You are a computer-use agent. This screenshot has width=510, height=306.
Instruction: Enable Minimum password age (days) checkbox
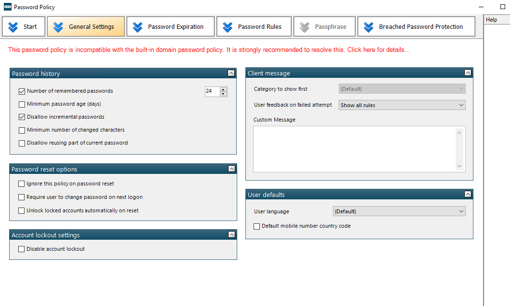click(22, 104)
